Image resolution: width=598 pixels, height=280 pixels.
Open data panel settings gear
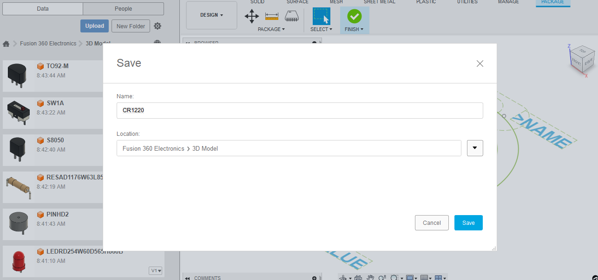coord(158,26)
